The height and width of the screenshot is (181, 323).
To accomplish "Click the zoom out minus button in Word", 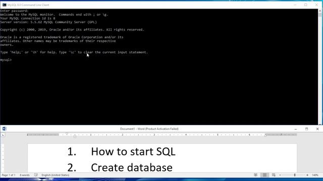I will pyautogui.click(x=280, y=175).
